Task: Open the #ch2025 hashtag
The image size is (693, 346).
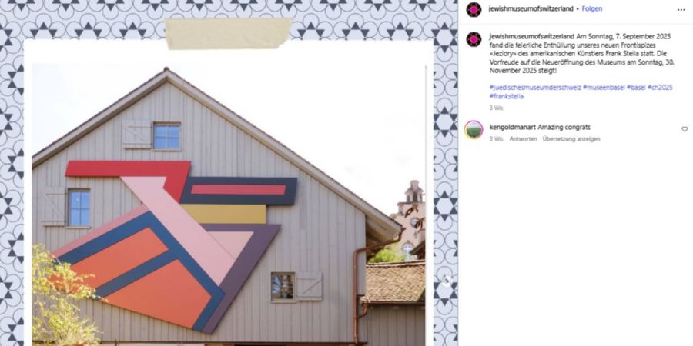Action: pyautogui.click(x=660, y=88)
